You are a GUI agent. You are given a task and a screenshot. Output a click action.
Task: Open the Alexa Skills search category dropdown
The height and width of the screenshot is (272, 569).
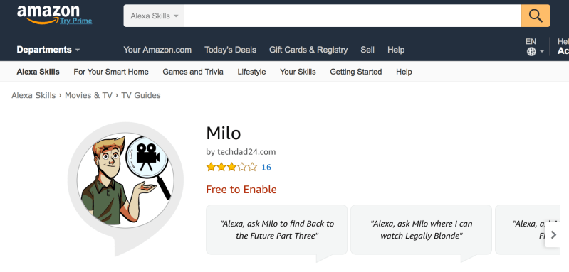tap(154, 16)
